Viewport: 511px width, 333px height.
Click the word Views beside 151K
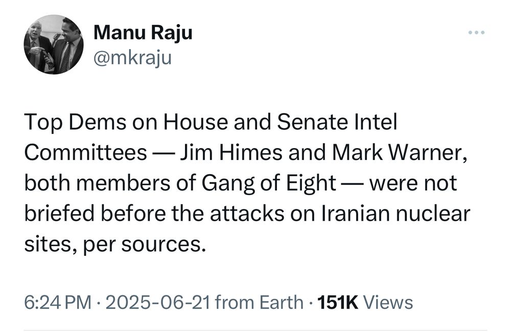pos(388,302)
